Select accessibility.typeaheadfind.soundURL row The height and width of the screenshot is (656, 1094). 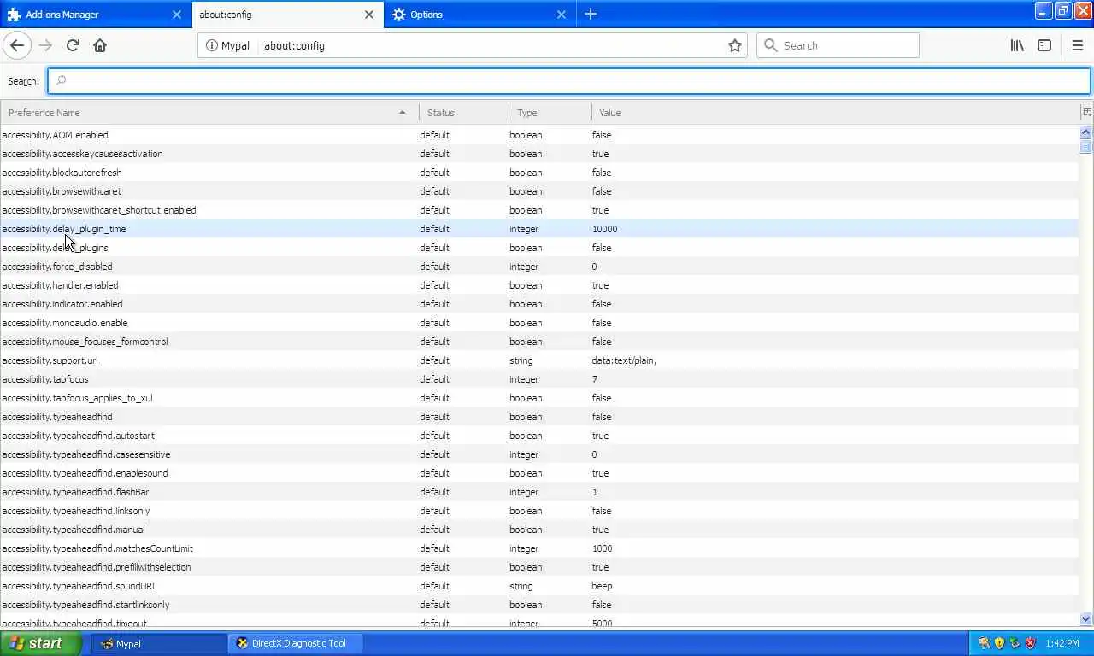[x=539, y=586]
